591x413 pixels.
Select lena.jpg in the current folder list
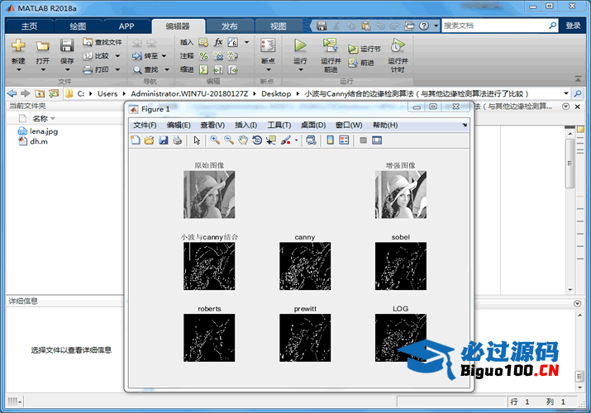pos(44,131)
